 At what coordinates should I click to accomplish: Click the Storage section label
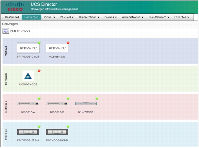pyautogui.click(x=6, y=135)
